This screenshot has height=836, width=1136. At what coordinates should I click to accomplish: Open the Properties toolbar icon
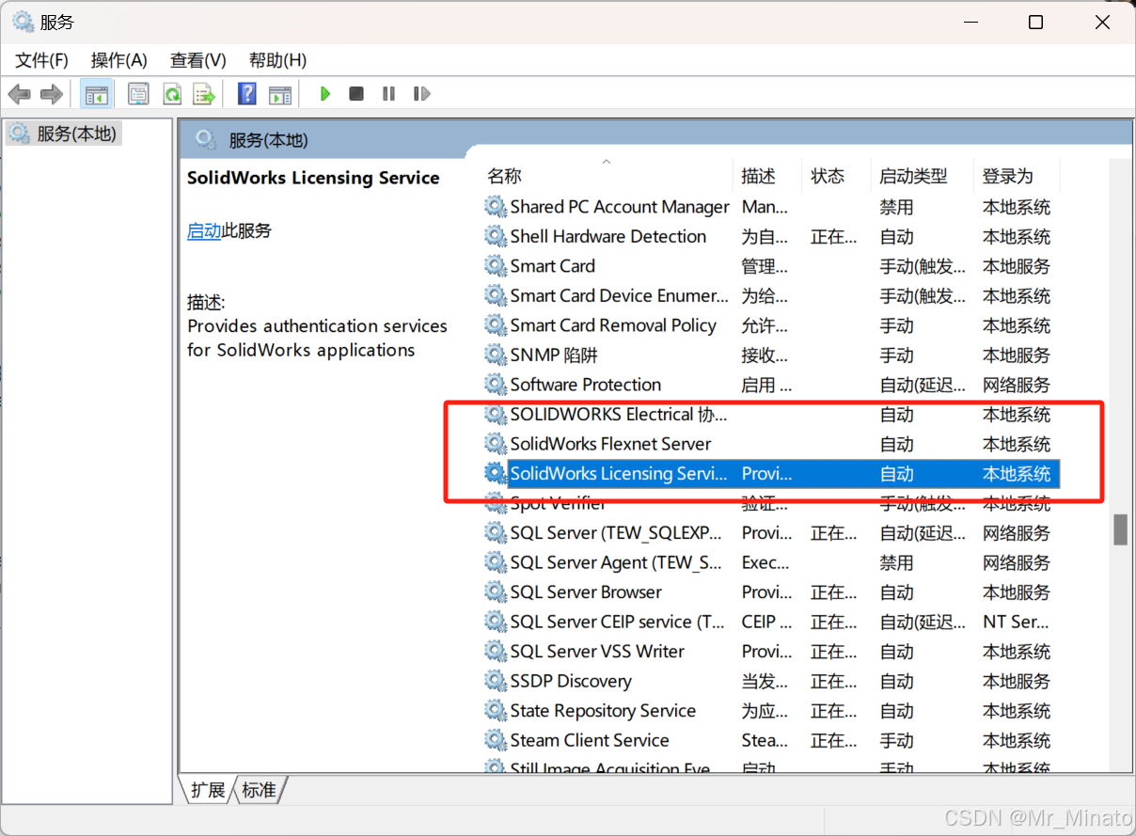click(138, 94)
